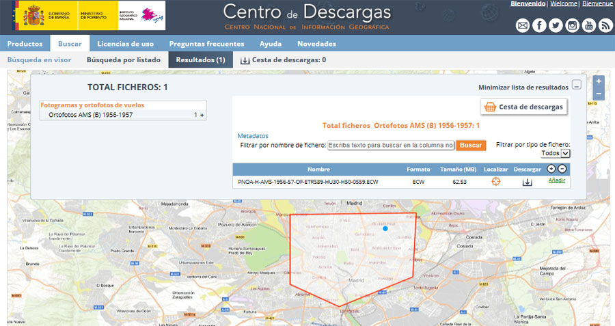The height and width of the screenshot is (326, 615).
Task: Click file name PNOA-H-AMS-1956-57 ECW
Action: 308,182
